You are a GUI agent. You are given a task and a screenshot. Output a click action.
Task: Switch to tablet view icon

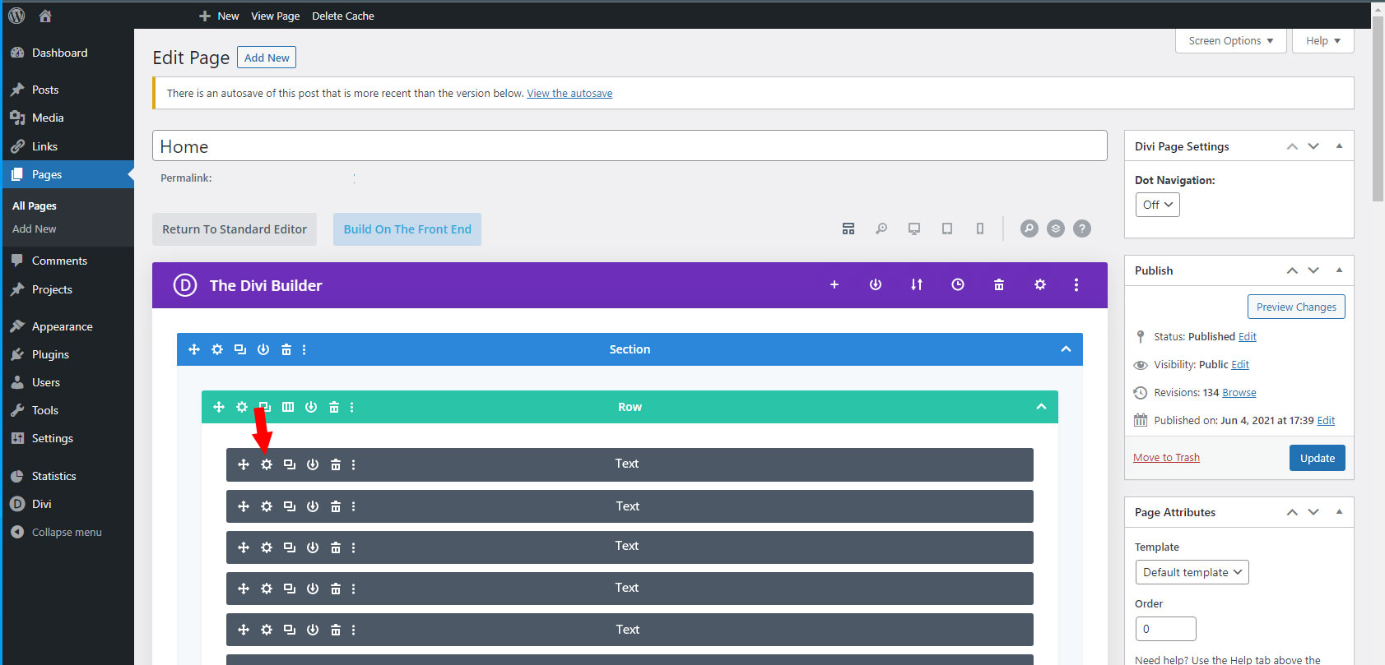[x=947, y=229]
